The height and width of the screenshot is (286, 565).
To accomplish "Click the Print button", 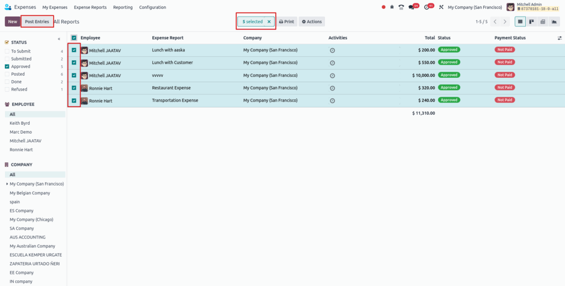I will [286, 22].
